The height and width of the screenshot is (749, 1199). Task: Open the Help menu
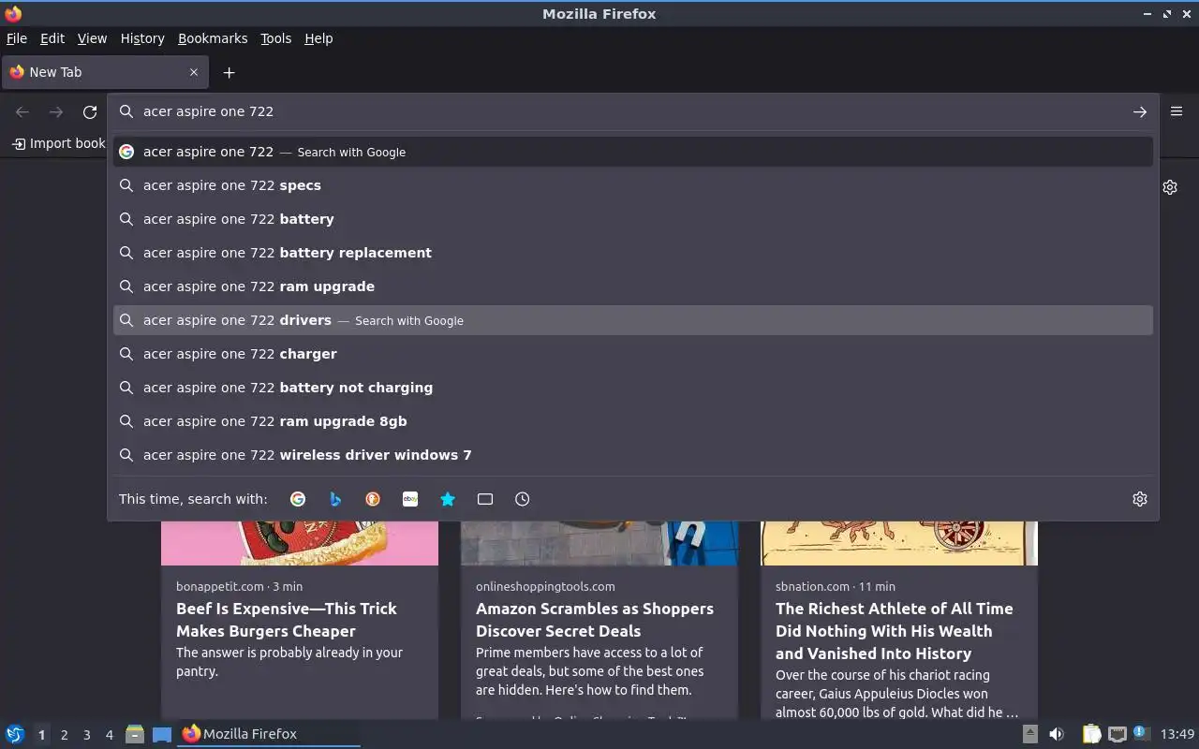[x=318, y=38]
